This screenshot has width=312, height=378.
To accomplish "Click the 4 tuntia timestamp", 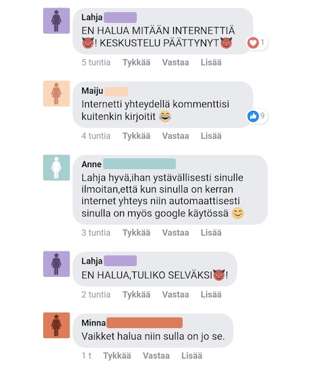I will [96, 136].
